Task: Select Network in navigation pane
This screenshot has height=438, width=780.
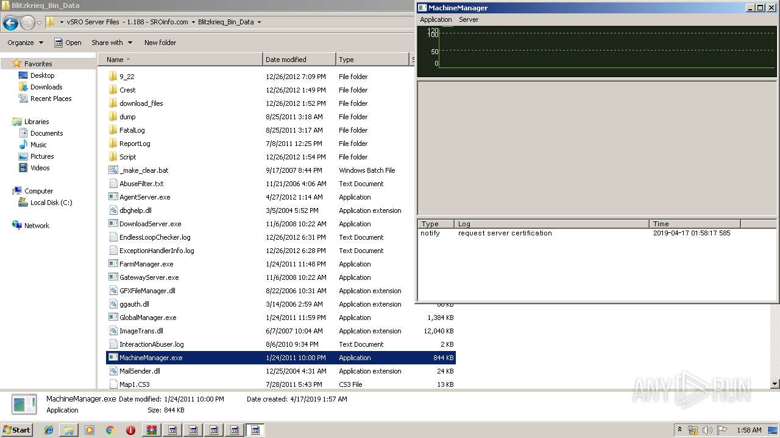Action: click(37, 226)
